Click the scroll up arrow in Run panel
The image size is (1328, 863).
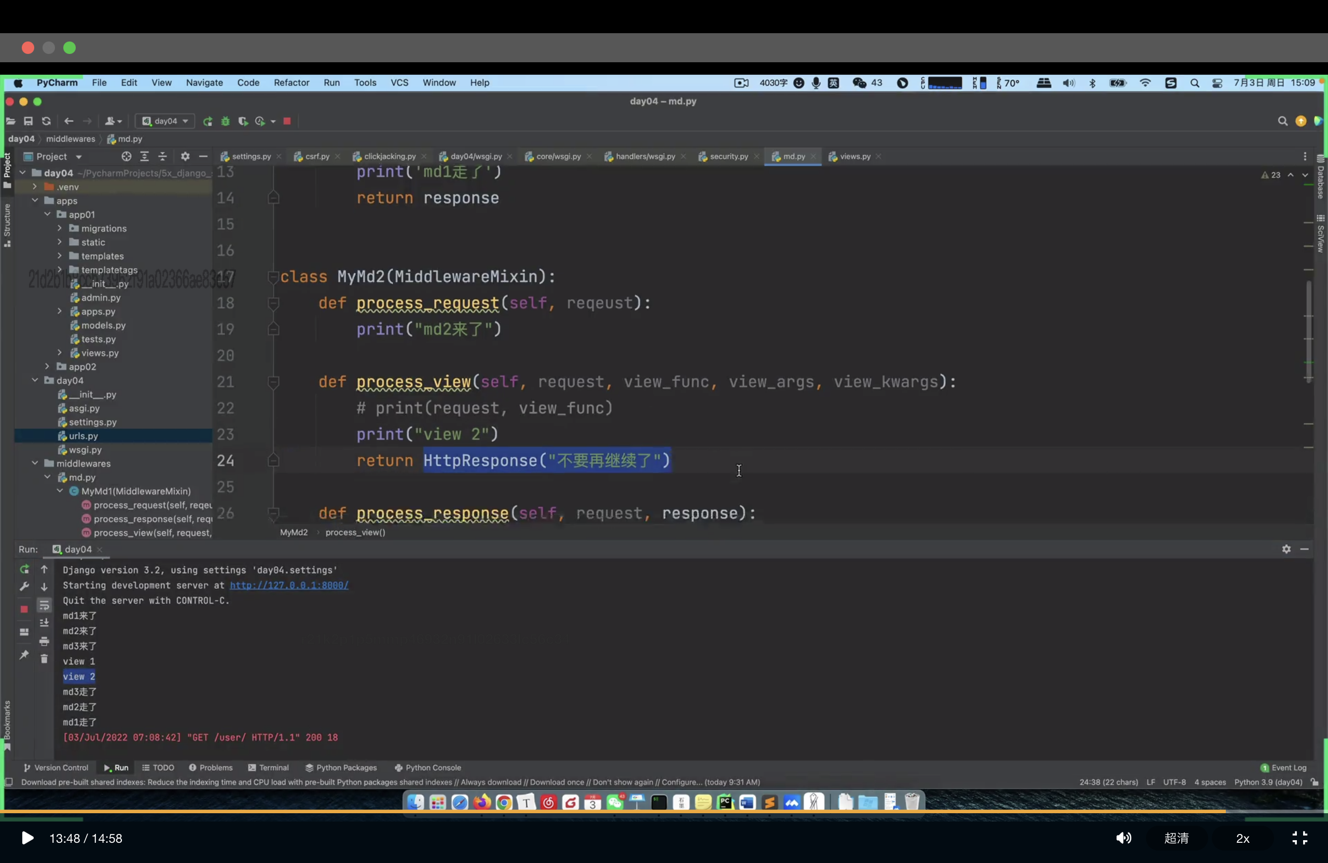(x=44, y=569)
